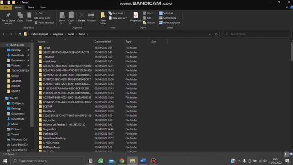Switch to the Home tab
293x165 pixels.
pyautogui.click(x=18, y=7)
